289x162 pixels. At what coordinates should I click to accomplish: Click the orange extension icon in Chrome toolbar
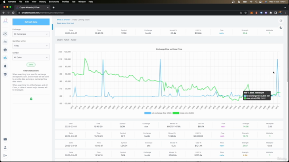tap(252, 13)
